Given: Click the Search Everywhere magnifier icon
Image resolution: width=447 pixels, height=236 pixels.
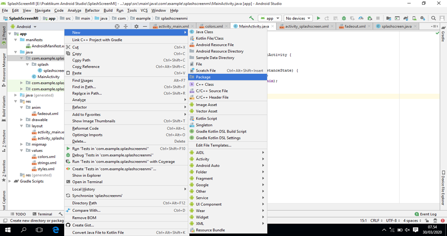Looking at the screenshot, I should point(433,18).
